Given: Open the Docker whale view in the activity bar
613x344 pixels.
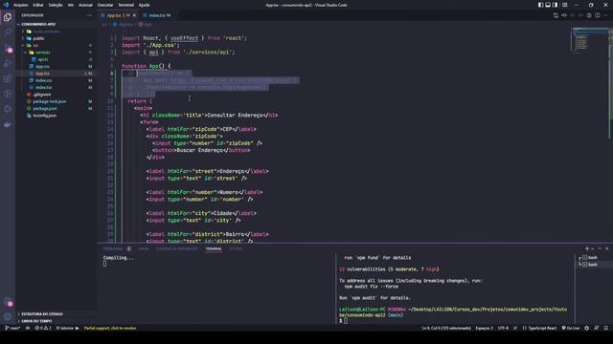Looking at the screenshot, I should (x=8, y=125).
